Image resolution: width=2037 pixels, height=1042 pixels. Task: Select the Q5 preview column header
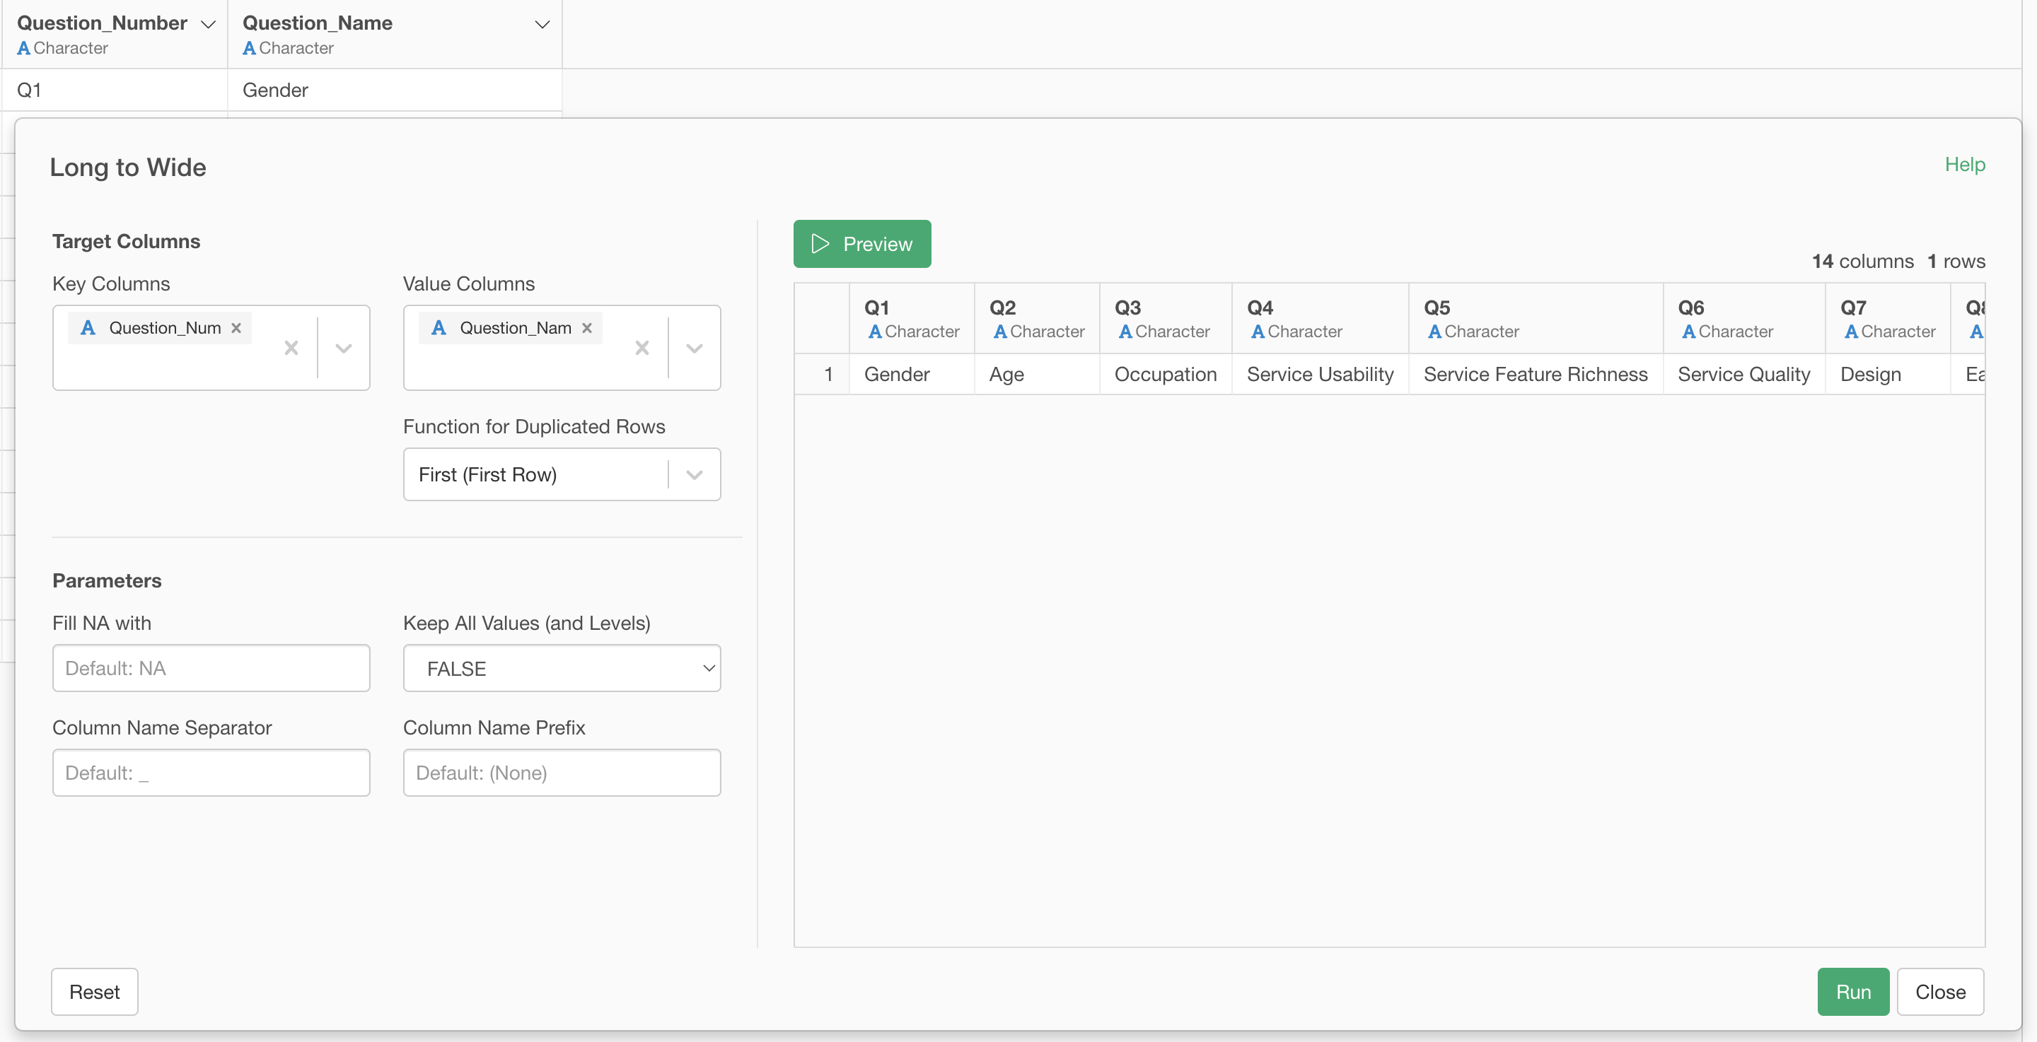(1534, 318)
